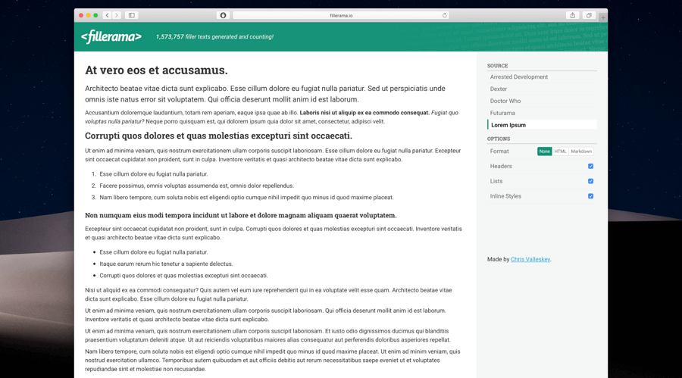Image resolution: width=682 pixels, height=378 pixels.
Task: Minimize the Safari window with yellow button
Action: coord(89,15)
